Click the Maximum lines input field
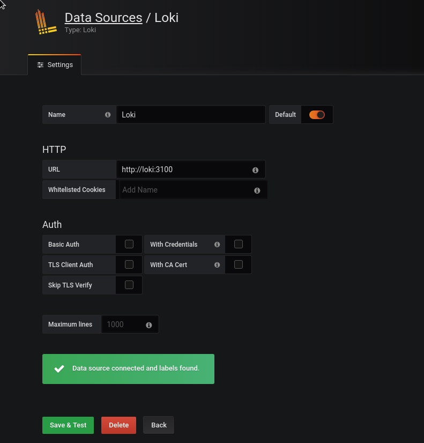424x443 pixels. [130, 324]
